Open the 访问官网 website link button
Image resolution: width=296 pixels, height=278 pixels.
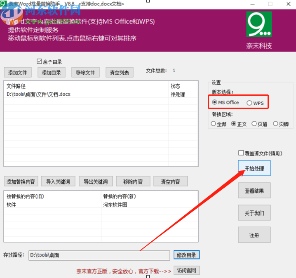[187, 271]
